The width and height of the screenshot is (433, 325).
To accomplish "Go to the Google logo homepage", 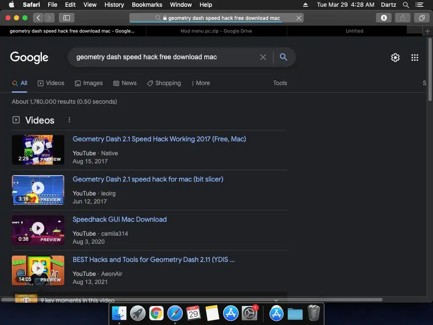I will (29, 58).
